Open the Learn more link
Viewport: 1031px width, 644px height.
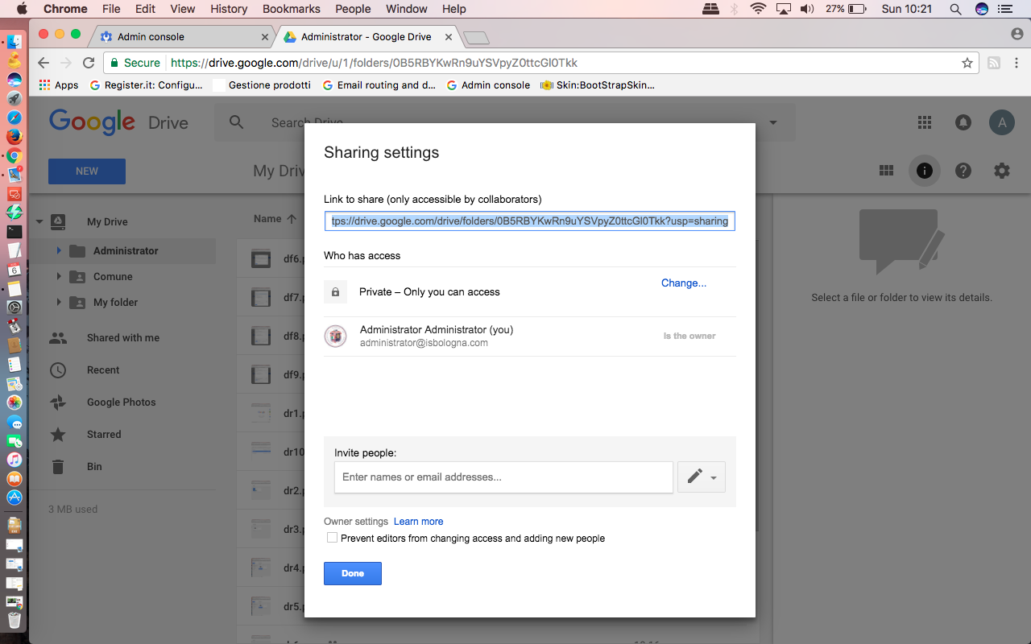(418, 522)
